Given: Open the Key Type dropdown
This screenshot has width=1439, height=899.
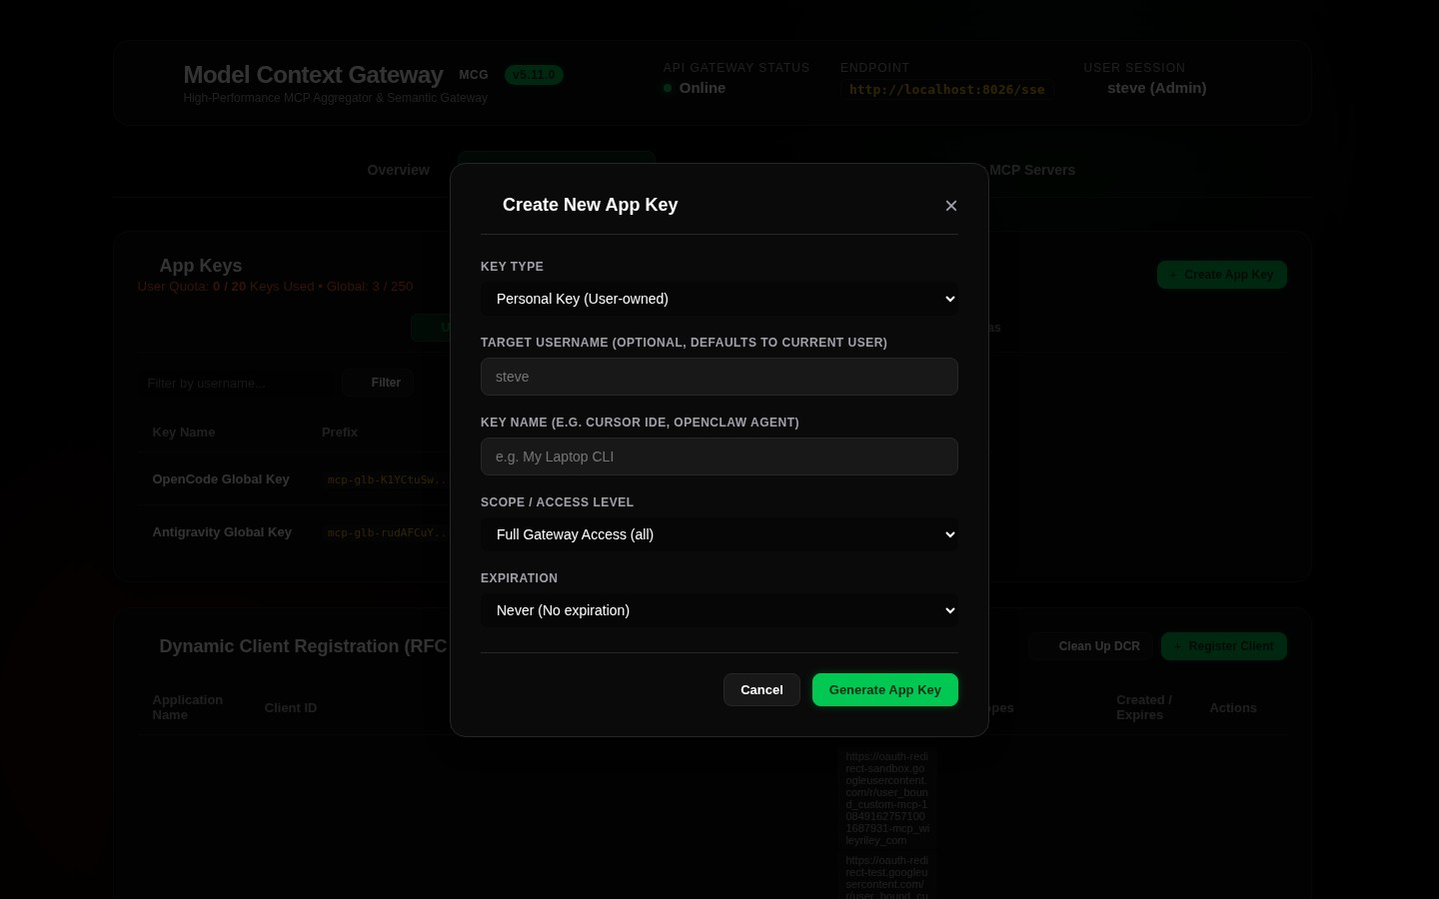Looking at the screenshot, I should 719,299.
